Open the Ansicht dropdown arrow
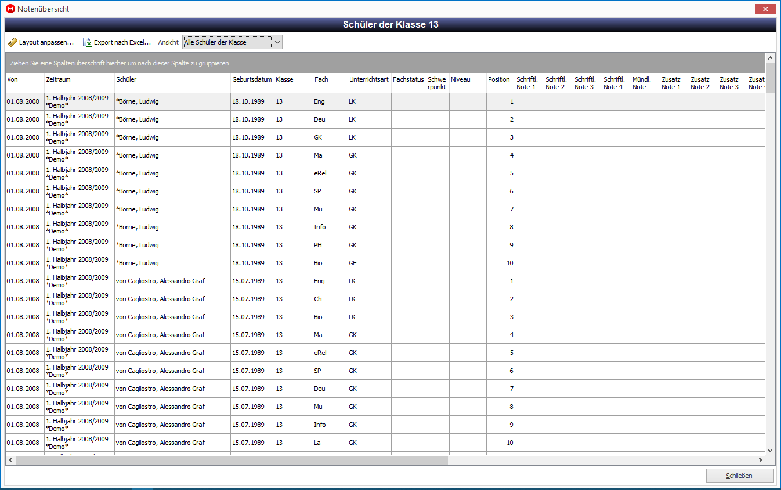The height and width of the screenshot is (490, 781). [x=277, y=42]
